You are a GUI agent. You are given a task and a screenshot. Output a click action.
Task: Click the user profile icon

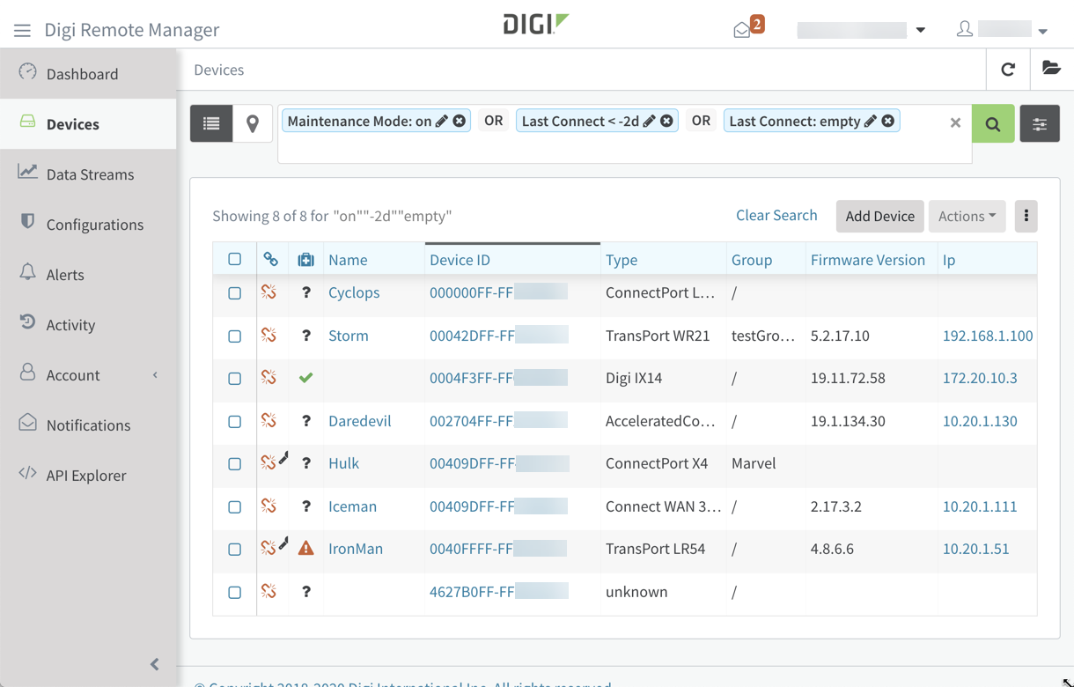tap(965, 29)
